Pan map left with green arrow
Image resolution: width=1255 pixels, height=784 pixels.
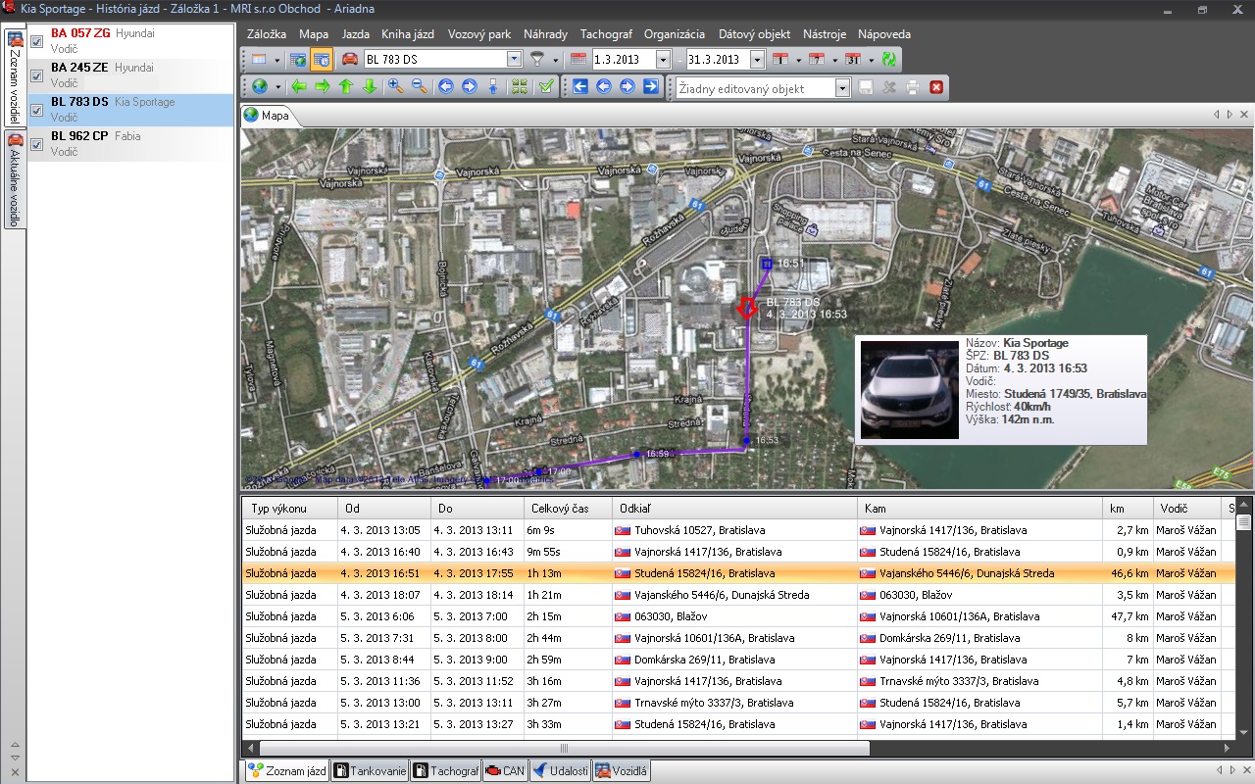[299, 87]
